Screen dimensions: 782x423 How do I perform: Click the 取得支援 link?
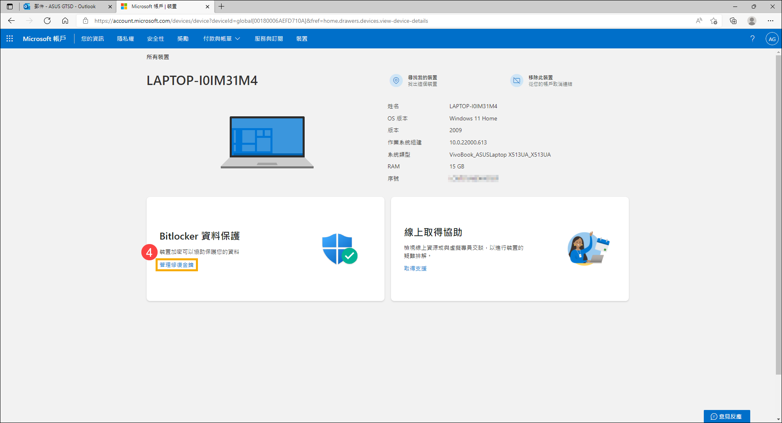coord(415,268)
